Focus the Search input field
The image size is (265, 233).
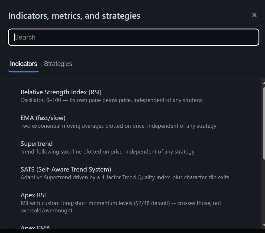point(134,37)
